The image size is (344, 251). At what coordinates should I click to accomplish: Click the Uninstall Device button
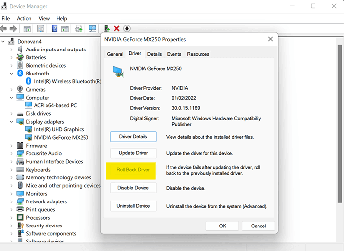tap(133, 206)
